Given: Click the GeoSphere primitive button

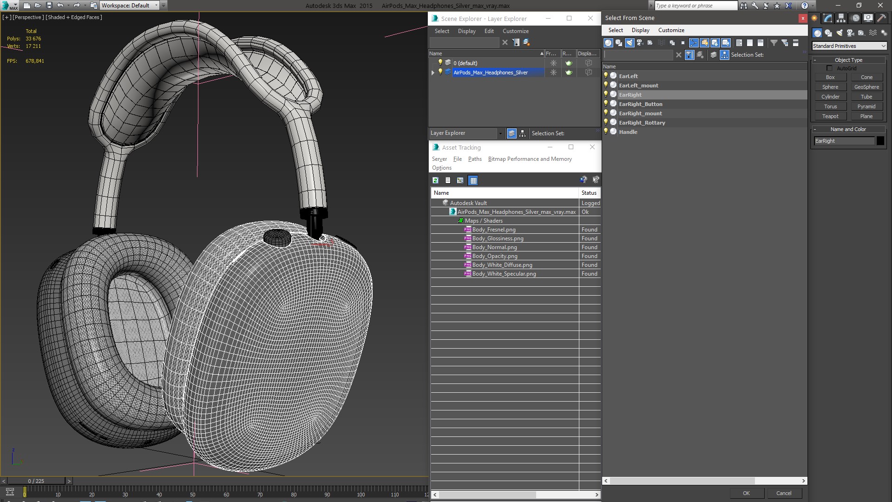Looking at the screenshot, I should 866,87.
